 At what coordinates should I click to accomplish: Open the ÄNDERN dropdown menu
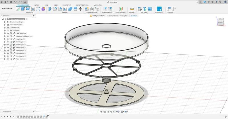tap(65, 12)
